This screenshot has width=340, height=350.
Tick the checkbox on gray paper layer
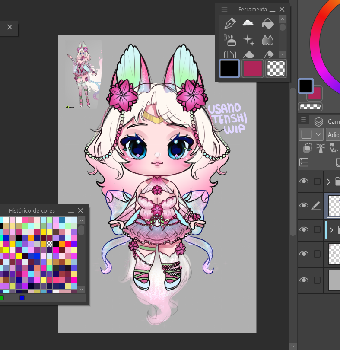(x=317, y=280)
